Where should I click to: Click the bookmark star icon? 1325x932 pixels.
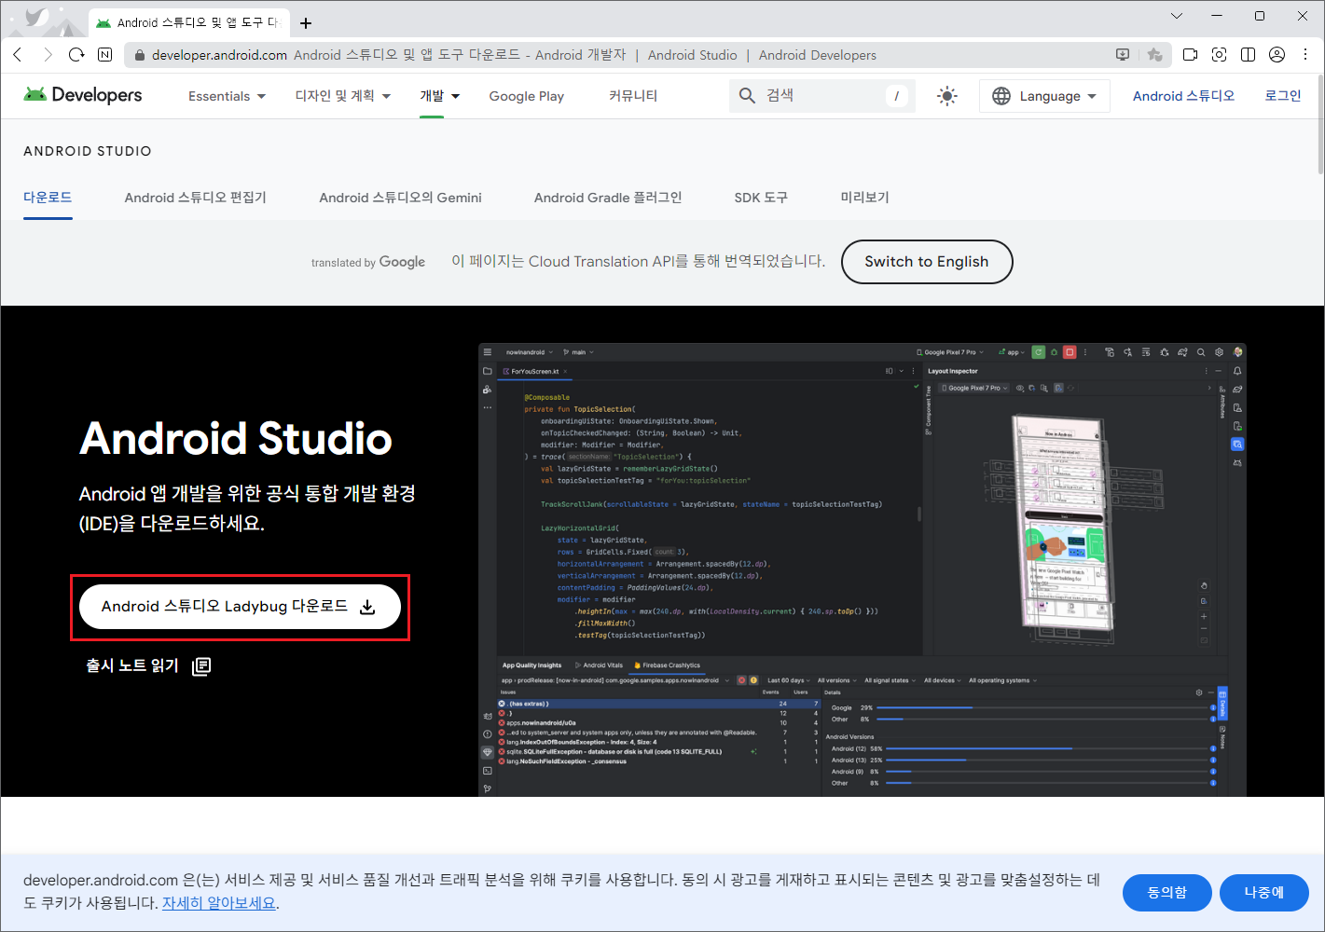(x=1154, y=55)
